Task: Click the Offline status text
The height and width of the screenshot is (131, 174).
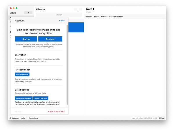Action: tap(162, 118)
